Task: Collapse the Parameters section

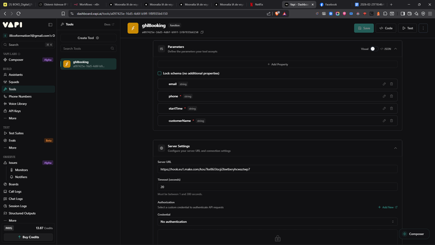Action: [395, 49]
